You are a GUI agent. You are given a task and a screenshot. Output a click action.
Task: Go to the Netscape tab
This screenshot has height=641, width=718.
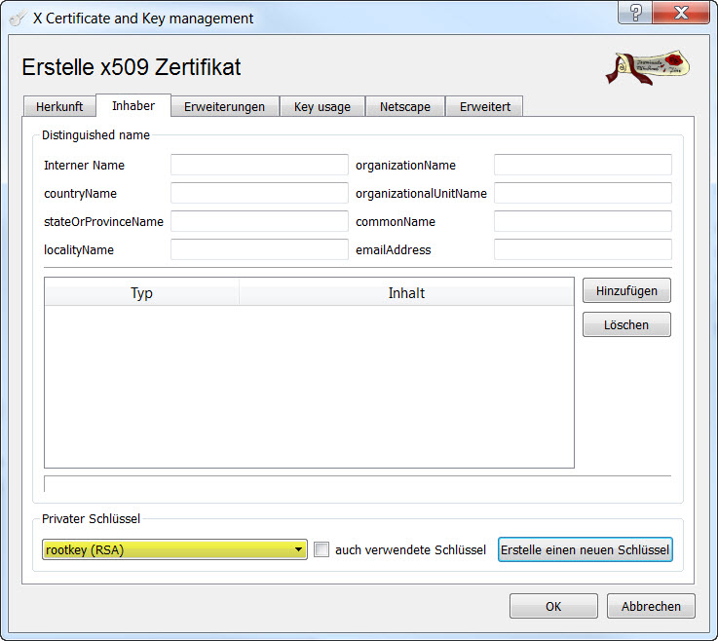pyautogui.click(x=405, y=107)
